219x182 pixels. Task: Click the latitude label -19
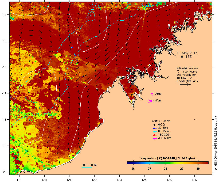point(4,146)
